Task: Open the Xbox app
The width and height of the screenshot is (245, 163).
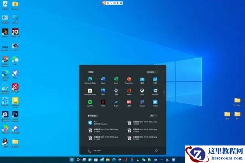Action: pyautogui.click(x=142, y=92)
